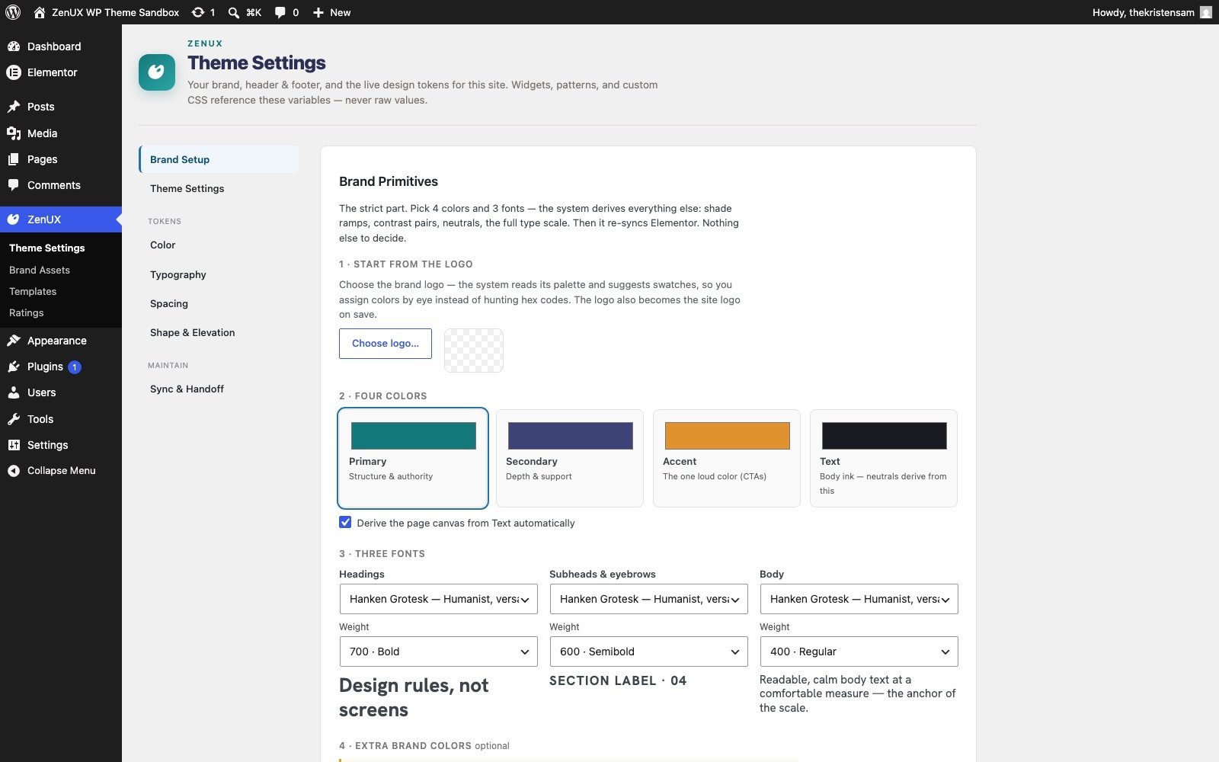Screen dimensions: 1219x762
Task: Open Headings font family dropdown
Action: tap(439, 599)
